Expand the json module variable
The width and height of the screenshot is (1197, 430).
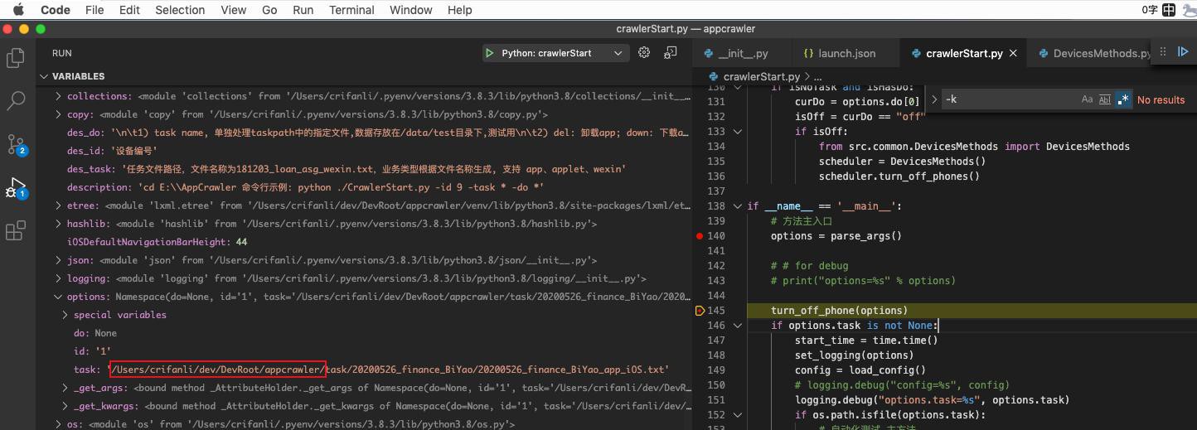tap(59, 260)
